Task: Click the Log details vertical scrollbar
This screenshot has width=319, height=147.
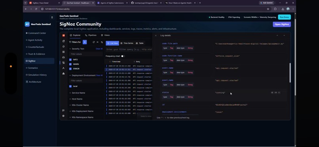Action: click(290, 73)
